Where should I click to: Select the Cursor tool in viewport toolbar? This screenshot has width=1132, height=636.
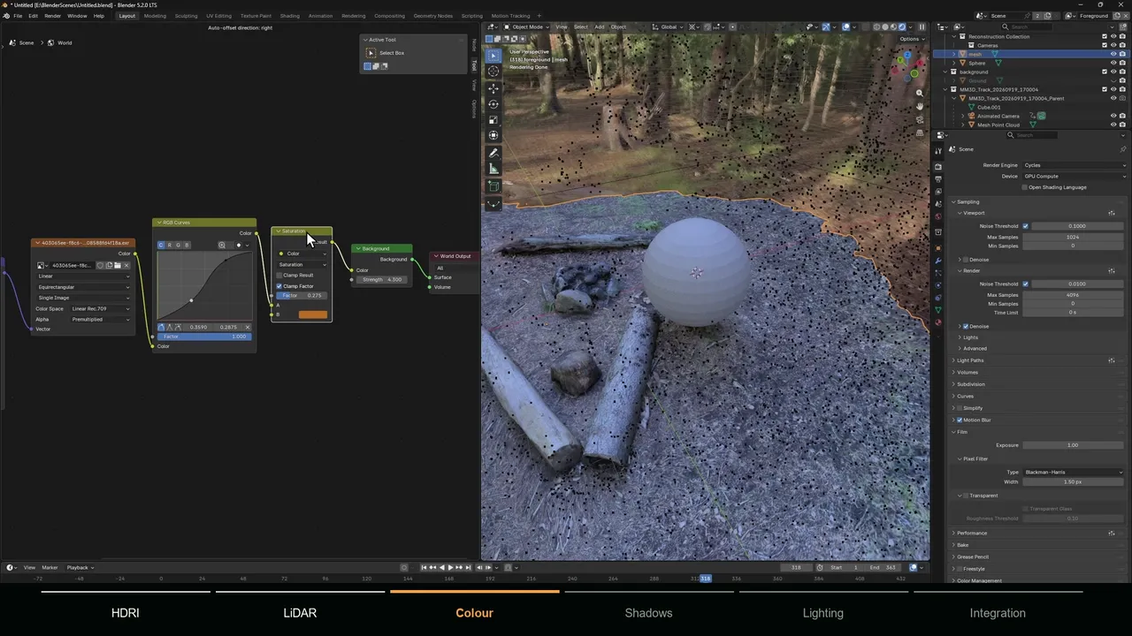(x=493, y=72)
